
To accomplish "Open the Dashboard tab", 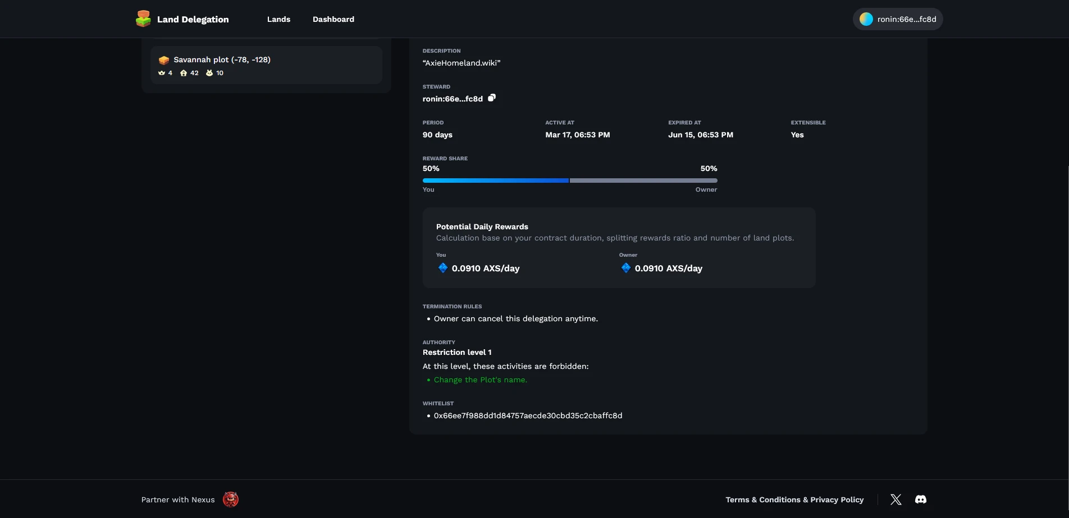I will 333,19.
